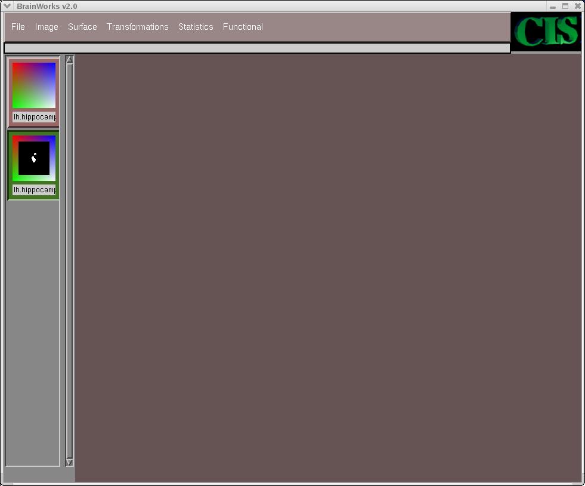Open the Transformations menu

point(138,27)
